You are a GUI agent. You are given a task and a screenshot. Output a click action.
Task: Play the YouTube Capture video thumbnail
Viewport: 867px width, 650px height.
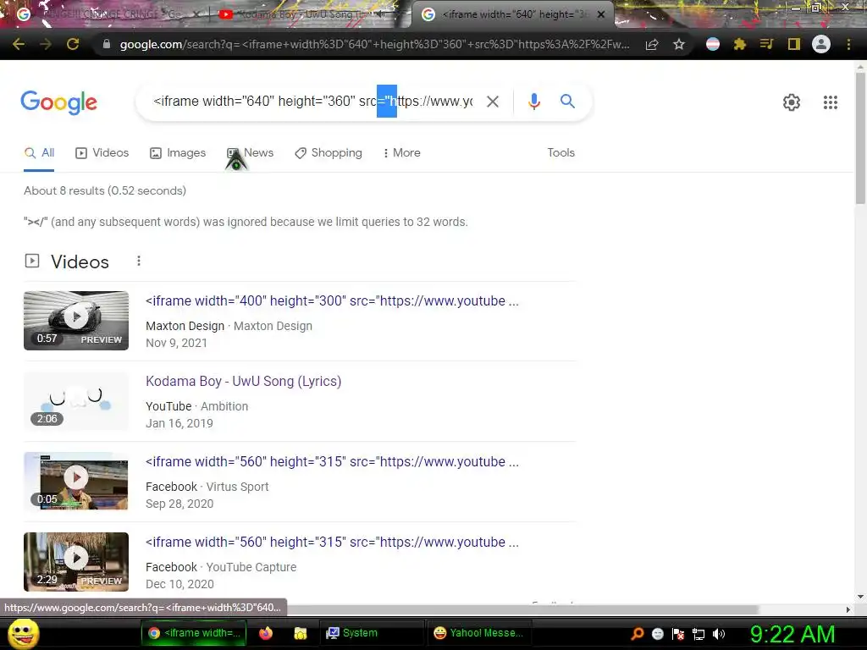tap(76, 562)
